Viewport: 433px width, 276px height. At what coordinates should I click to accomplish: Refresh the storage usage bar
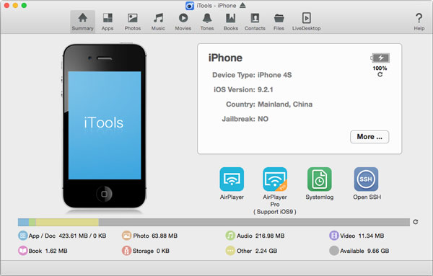click(416, 222)
